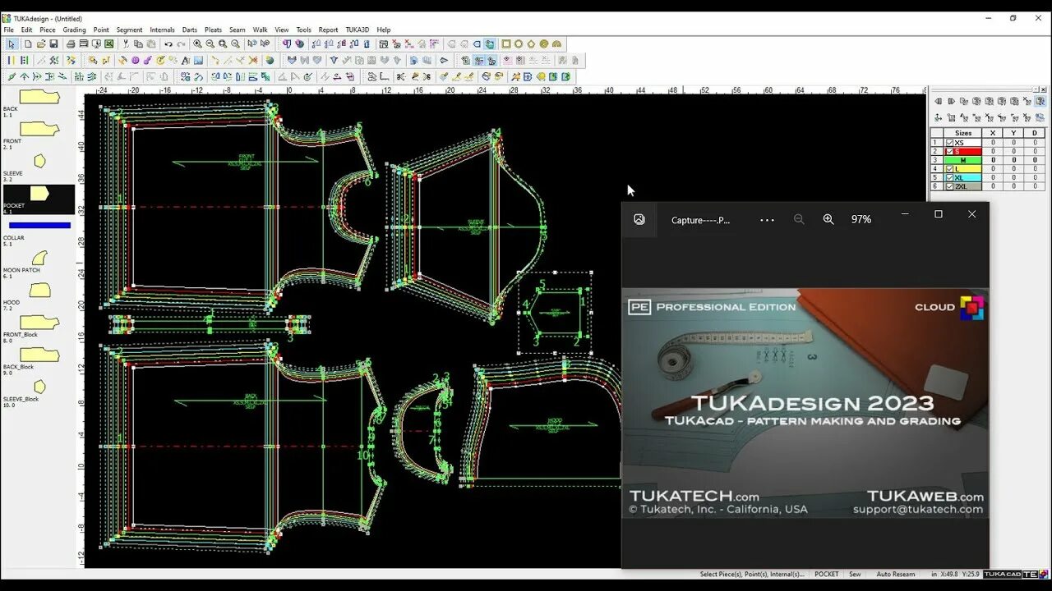Click previous grade point arrow icon
The width and height of the screenshot is (1052, 591).
click(x=939, y=101)
